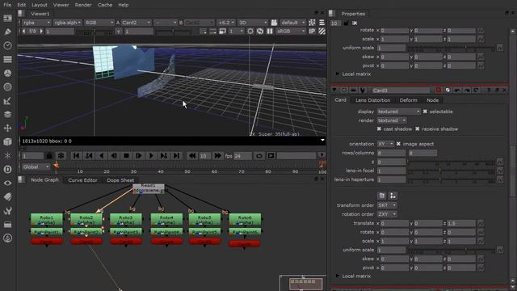Open the 3D view mode dropdown
Image resolution: width=517 pixels, height=291 pixels.
point(253,23)
